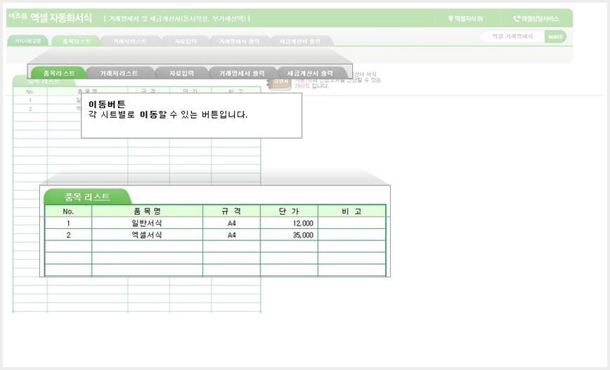The height and width of the screenshot is (370, 610).
Task: Click the 엑셀상담서비스 phone icon
Action: click(x=517, y=18)
